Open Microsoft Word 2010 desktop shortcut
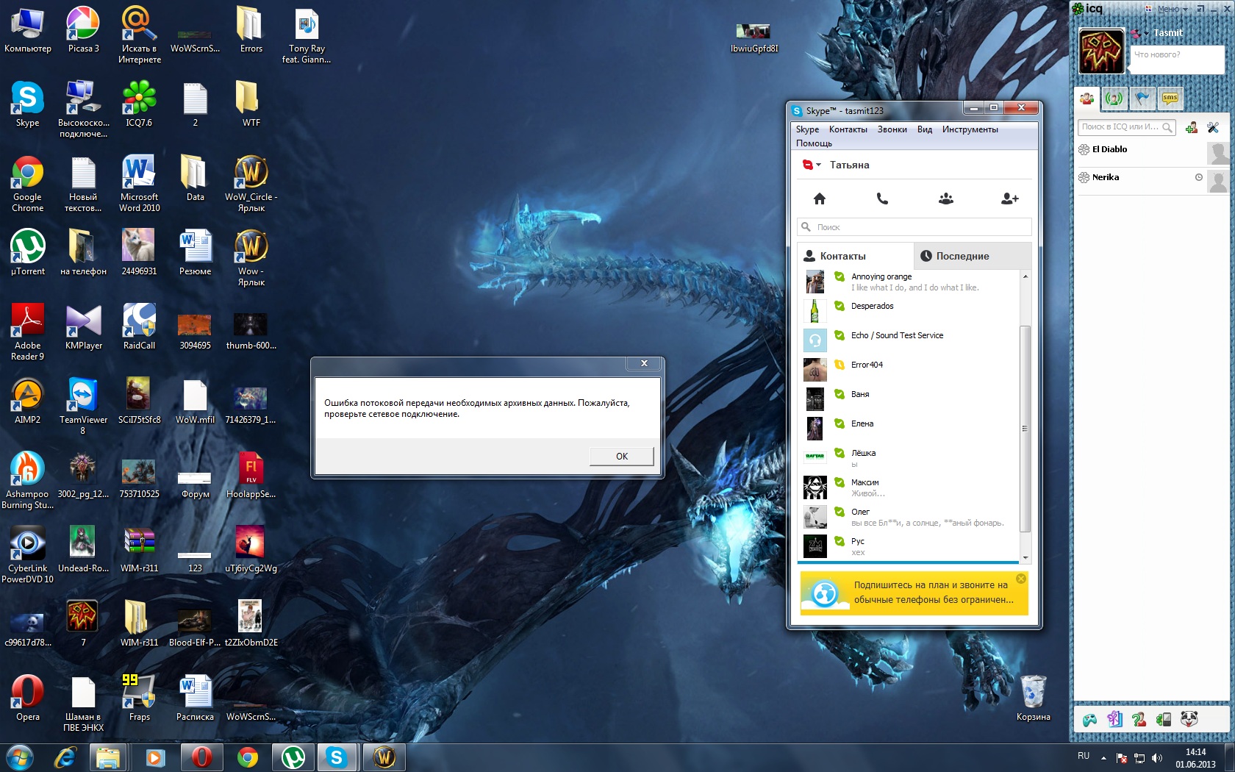 click(x=139, y=184)
